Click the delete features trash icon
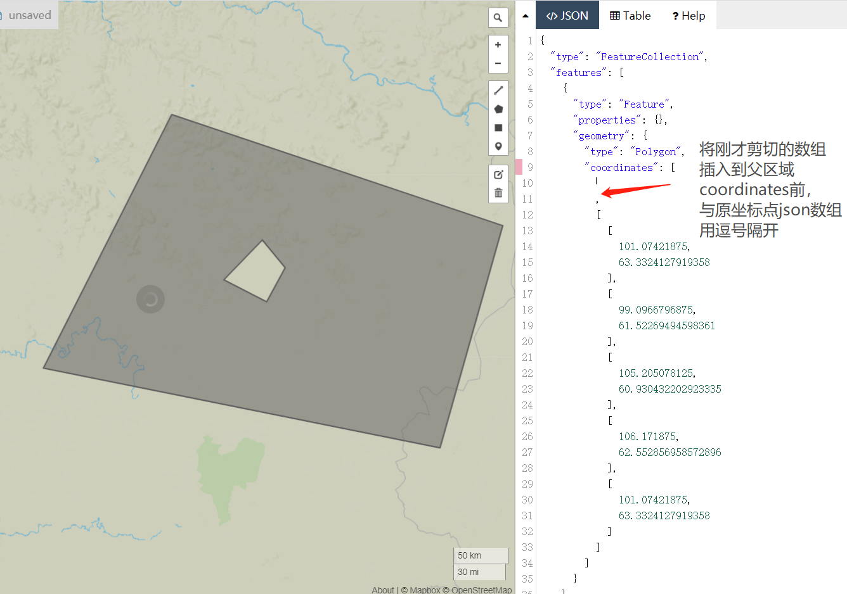The height and width of the screenshot is (594, 847). (498, 192)
